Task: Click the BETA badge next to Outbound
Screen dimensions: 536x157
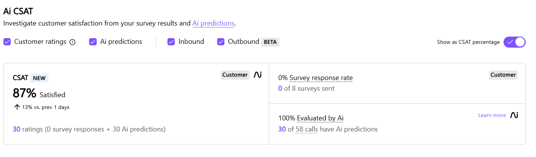Action: click(270, 42)
